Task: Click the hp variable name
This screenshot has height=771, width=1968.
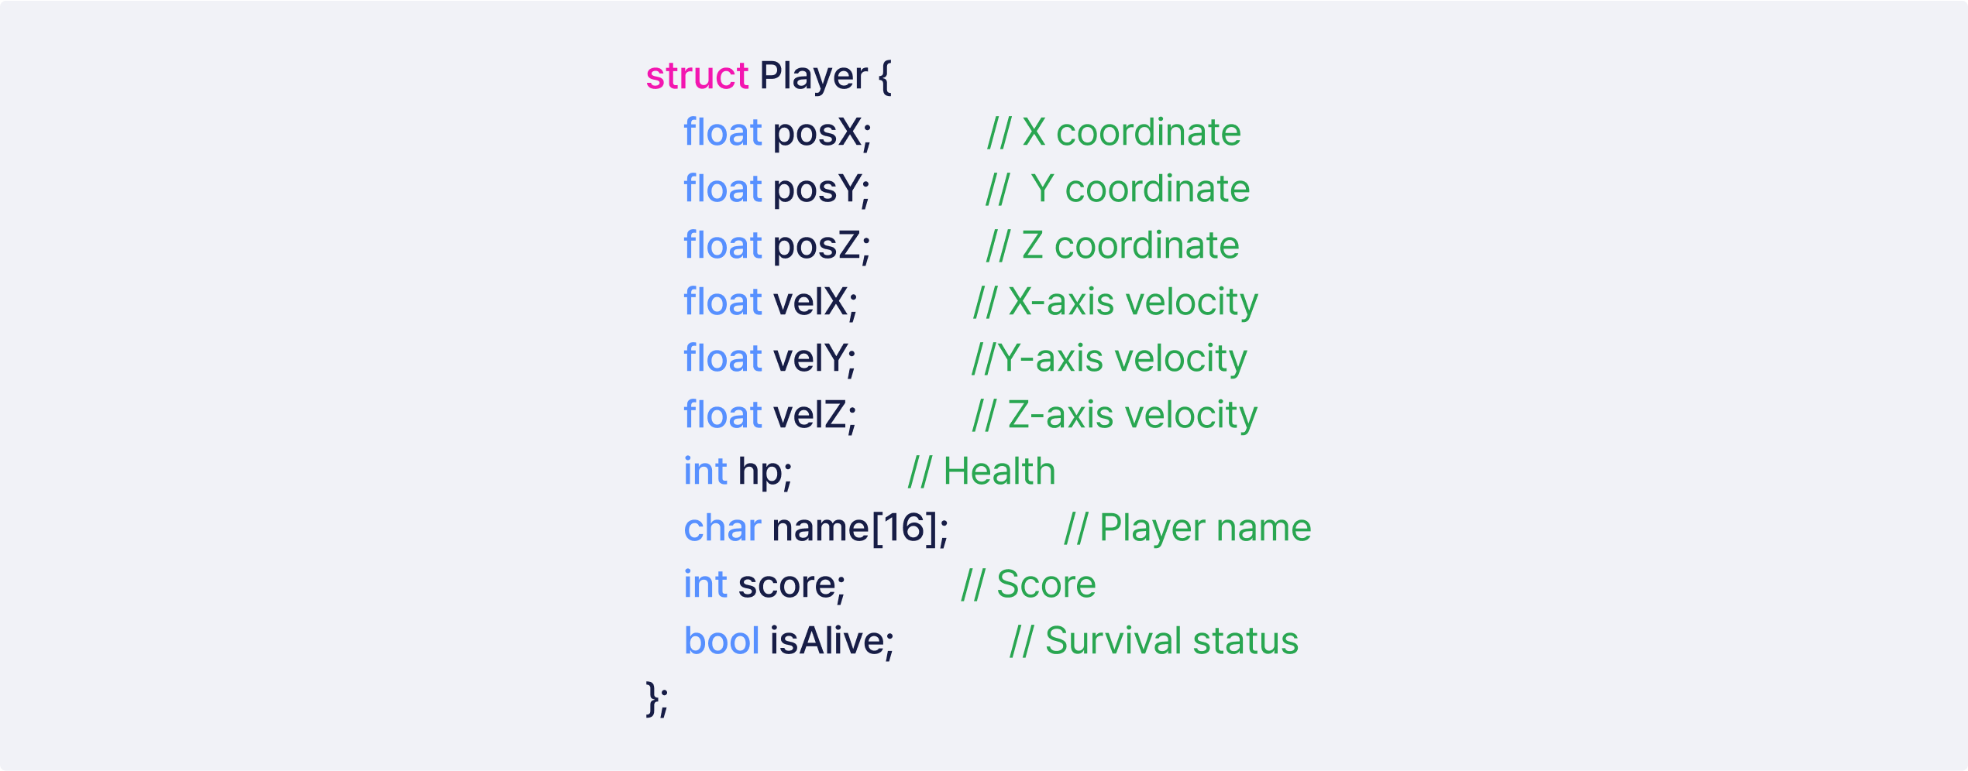Action: pyautogui.click(x=764, y=471)
